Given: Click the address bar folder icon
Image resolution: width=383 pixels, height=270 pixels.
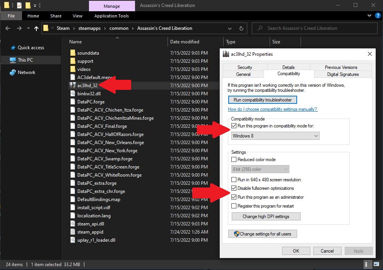Looking at the screenshot, I should coord(46,28).
